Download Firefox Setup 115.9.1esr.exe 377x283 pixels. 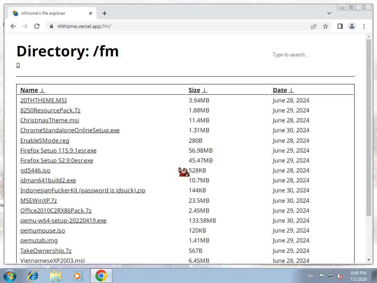[x=58, y=150]
